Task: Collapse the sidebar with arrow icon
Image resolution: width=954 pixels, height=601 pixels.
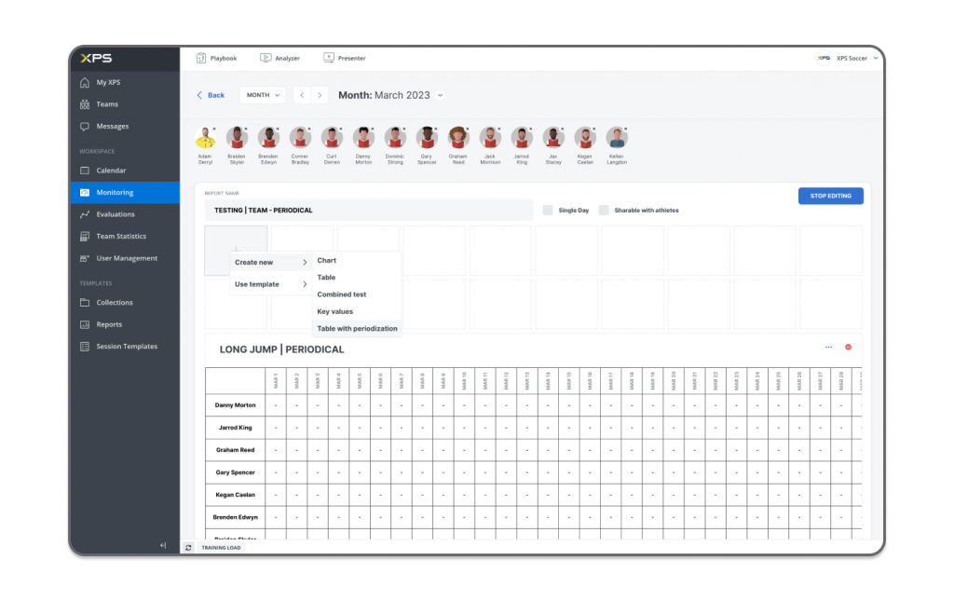Action: [163, 545]
